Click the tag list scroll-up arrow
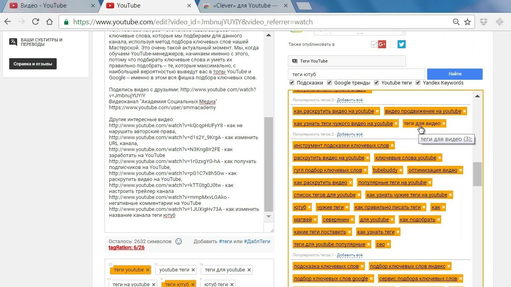The image size is (511, 287). click(x=477, y=96)
